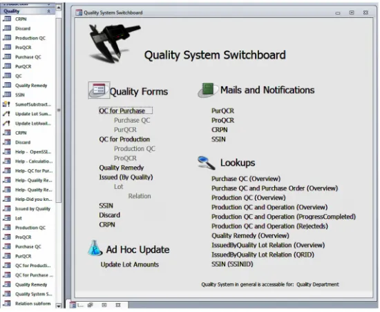Open the QC for Producti... form
380x312 pixels.
click(33, 266)
